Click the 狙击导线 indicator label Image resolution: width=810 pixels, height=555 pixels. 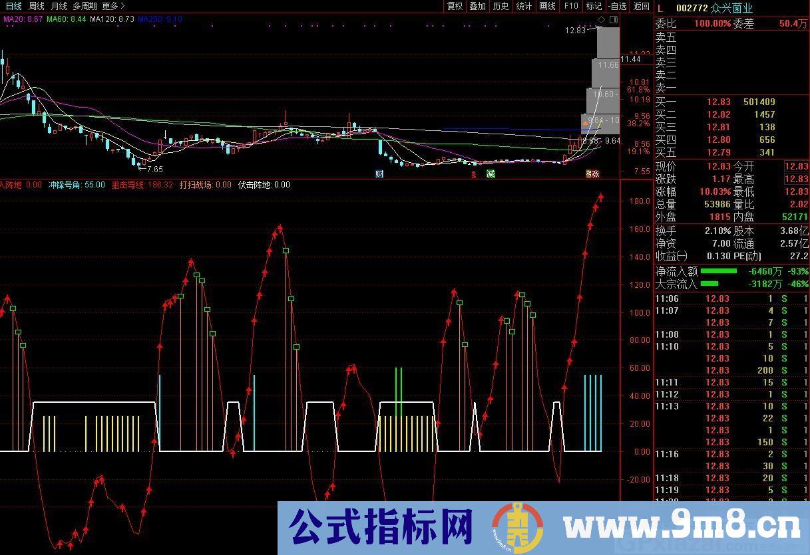coord(142,185)
